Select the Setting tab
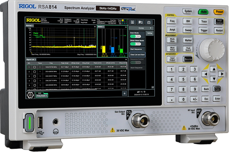The height and width of the screenshot is (152, 229). (x=150, y=33)
